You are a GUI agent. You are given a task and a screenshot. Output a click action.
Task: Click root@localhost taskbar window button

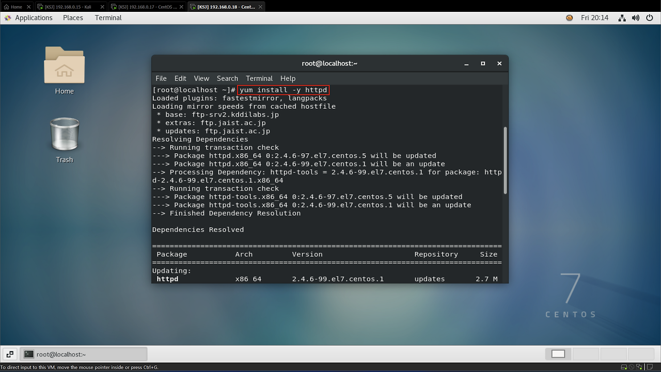pos(84,354)
